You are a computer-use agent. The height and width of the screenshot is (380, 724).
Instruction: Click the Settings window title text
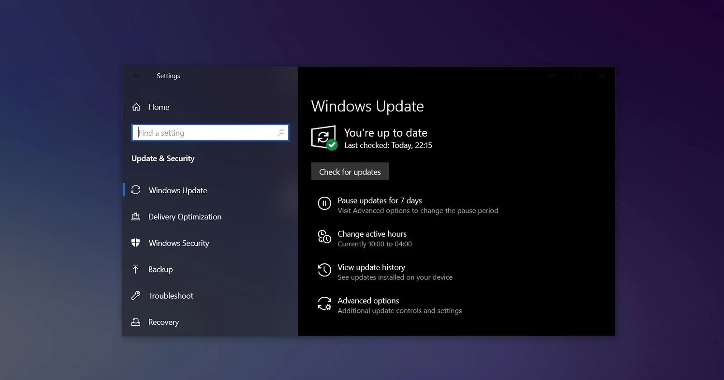pyautogui.click(x=168, y=76)
